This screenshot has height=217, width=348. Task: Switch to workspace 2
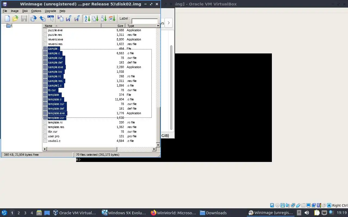[x=18, y=213]
